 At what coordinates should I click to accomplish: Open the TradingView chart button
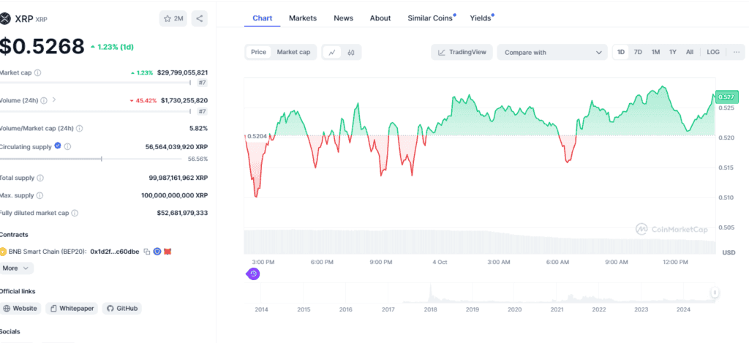(462, 52)
